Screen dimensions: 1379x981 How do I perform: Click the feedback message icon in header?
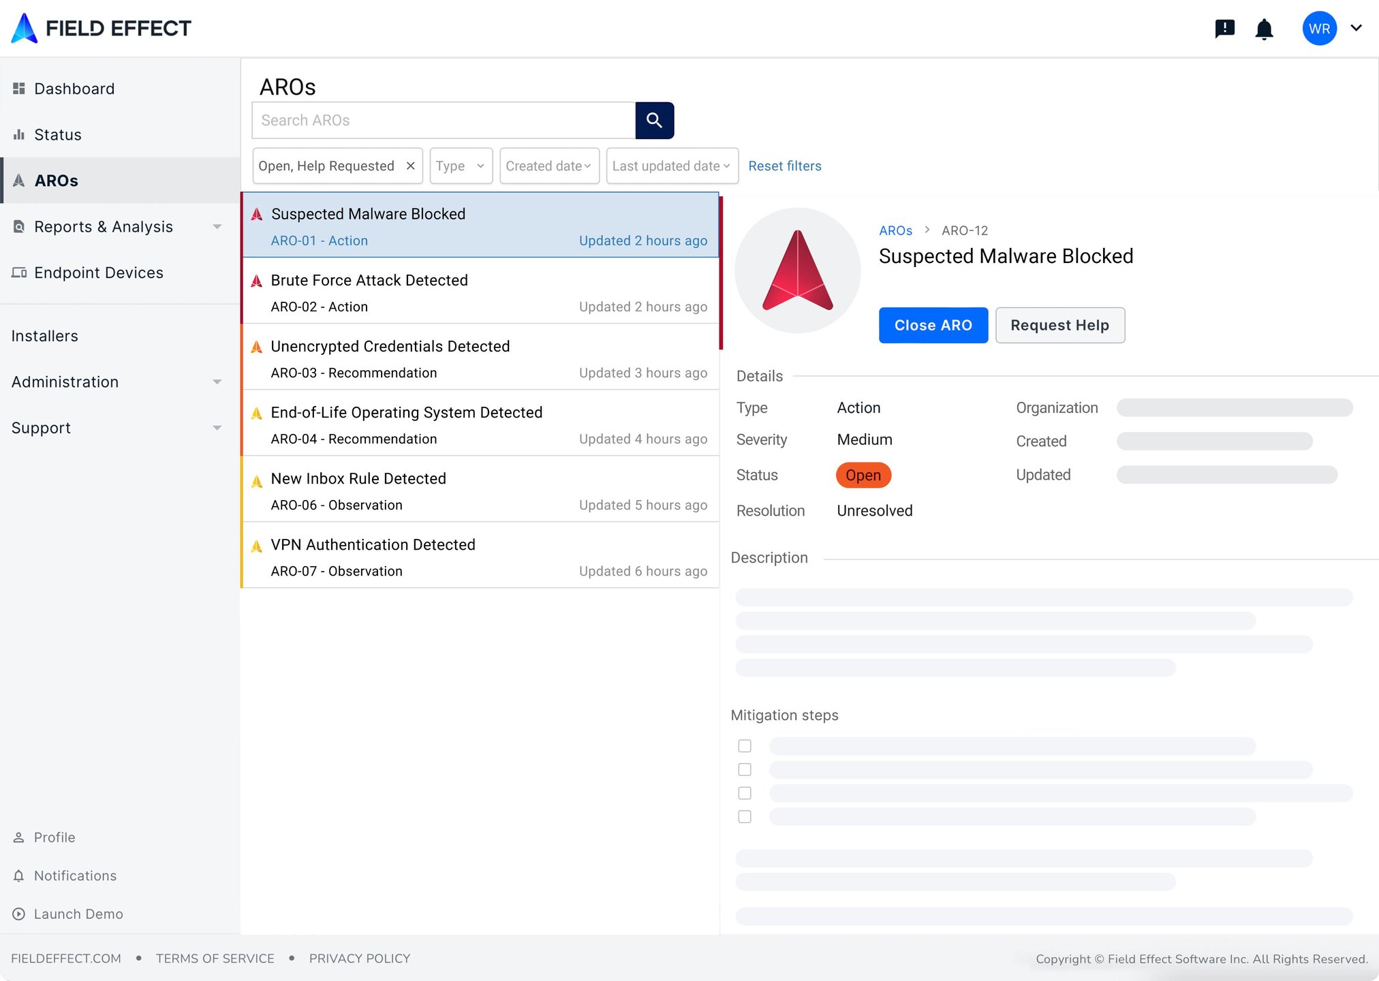1224,29
